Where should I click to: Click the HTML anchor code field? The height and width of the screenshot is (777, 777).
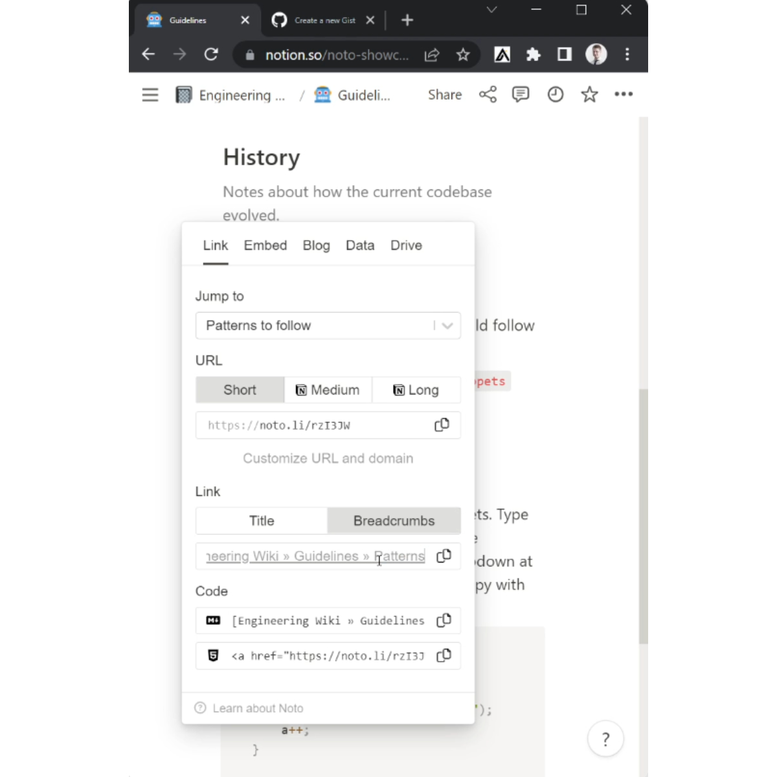328,655
